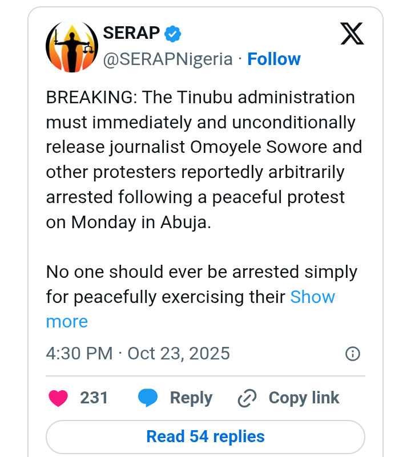Like the post with the heart icon
The width and height of the screenshot is (411, 457).
(x=58, y=398)
